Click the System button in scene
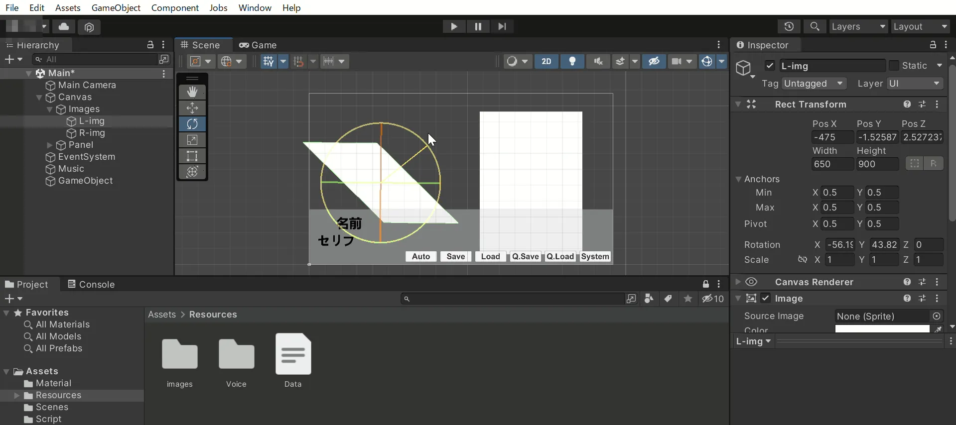This screenshot has height=425, width=956. point(595,257)
